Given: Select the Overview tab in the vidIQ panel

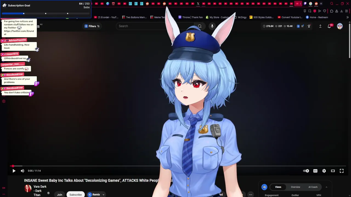Looking at the screenshot, I should (x=295, y=187).
